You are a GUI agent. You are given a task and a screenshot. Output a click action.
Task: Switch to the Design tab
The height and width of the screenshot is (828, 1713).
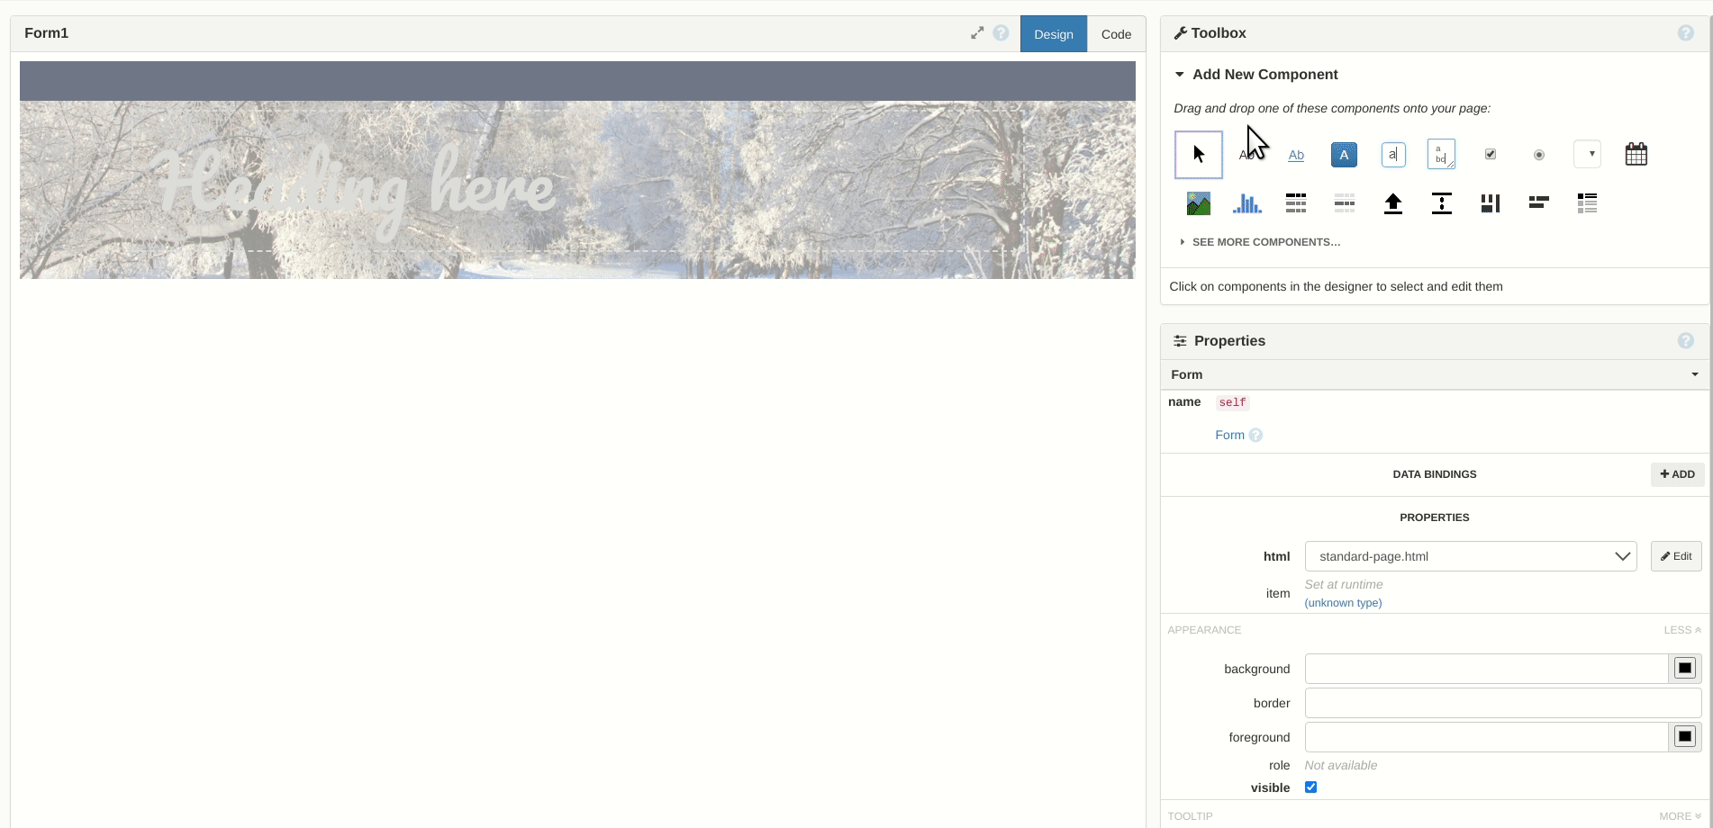tap(1053, 34)
